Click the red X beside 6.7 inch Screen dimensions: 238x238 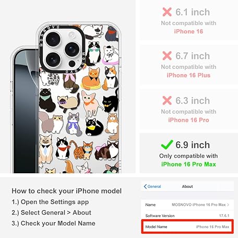point(167,56)
